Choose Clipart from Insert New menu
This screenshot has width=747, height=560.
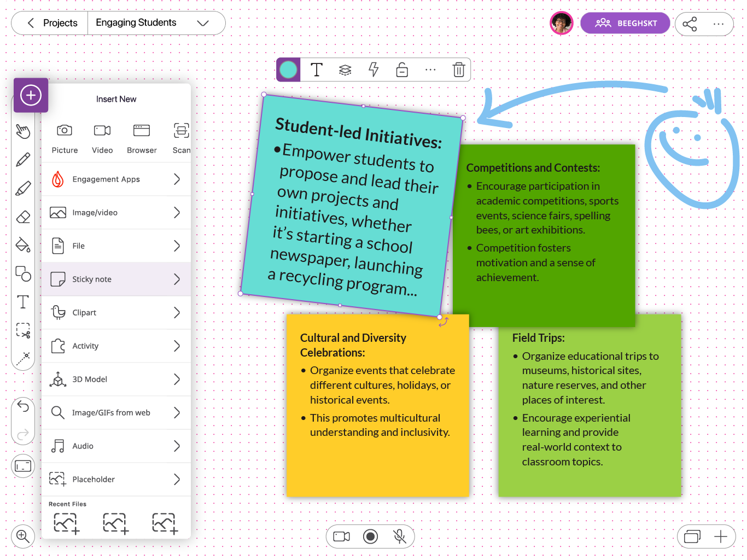(116, 313)
